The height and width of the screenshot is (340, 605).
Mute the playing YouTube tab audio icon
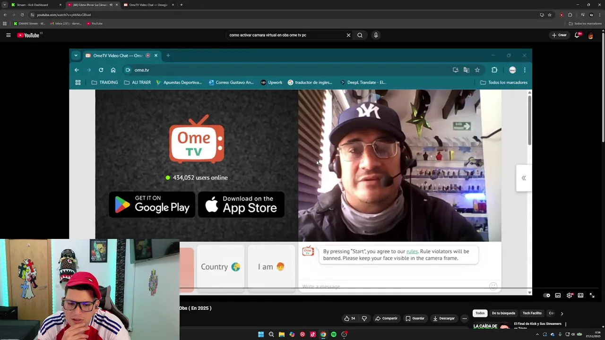[111, 5]
